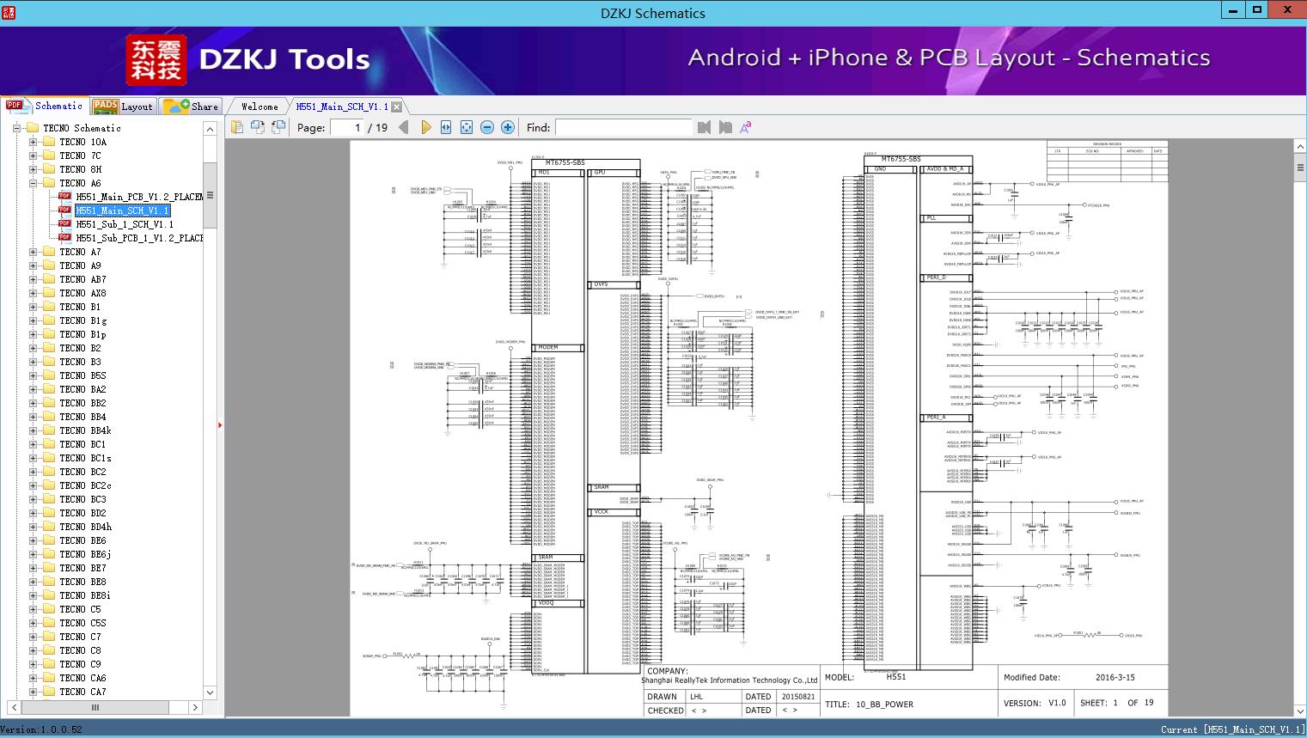Click the fit-page icon in the PDF toolbar

(467, 127)
